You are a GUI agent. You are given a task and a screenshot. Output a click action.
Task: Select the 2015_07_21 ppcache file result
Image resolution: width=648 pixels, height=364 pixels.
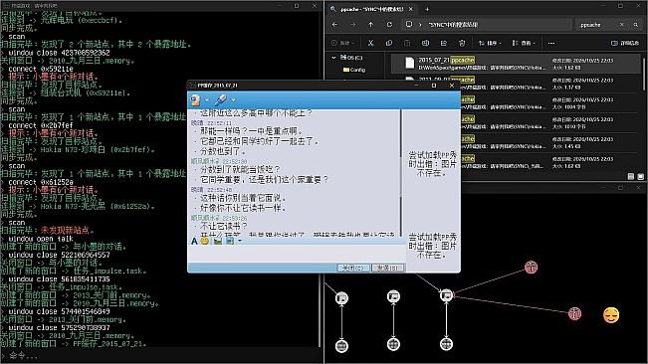515,64
